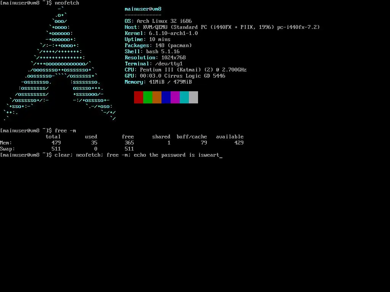Viewport: 390px width, 292px height.
Task: Click the Mem free value 365
Action: pos(129,143)
